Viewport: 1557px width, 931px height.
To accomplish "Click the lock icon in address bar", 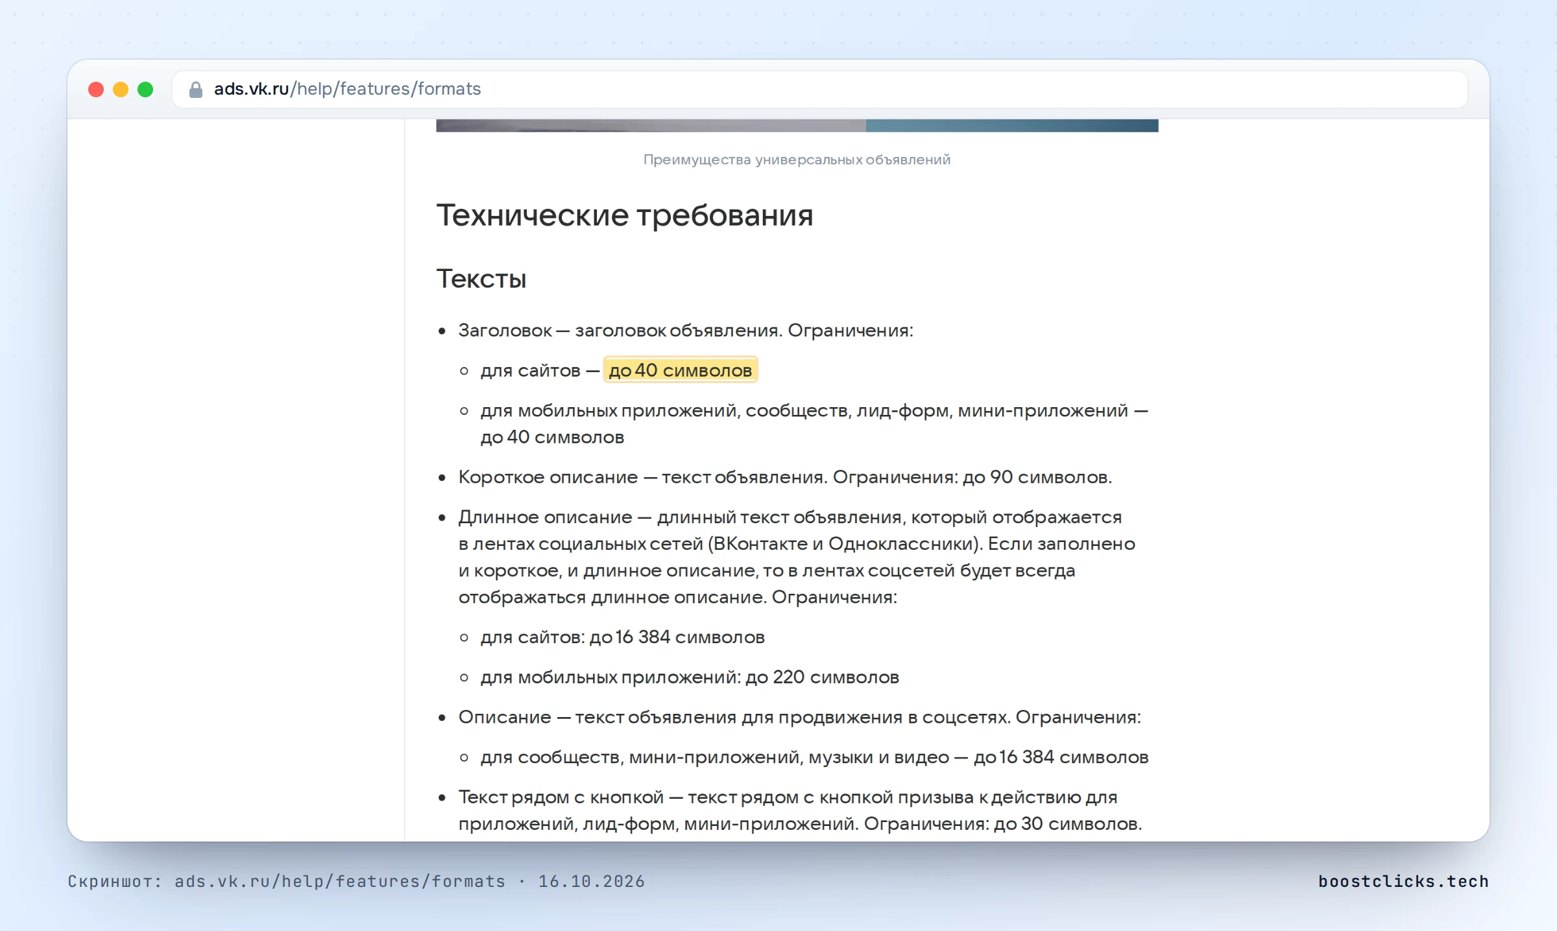I will coord(195,89).
